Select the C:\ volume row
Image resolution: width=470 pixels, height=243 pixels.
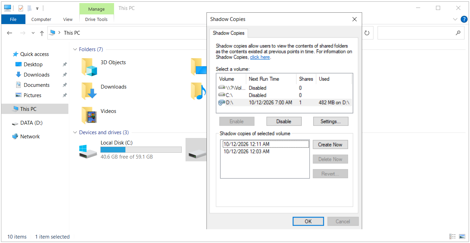pyautogui.click(x=284, y=95)
